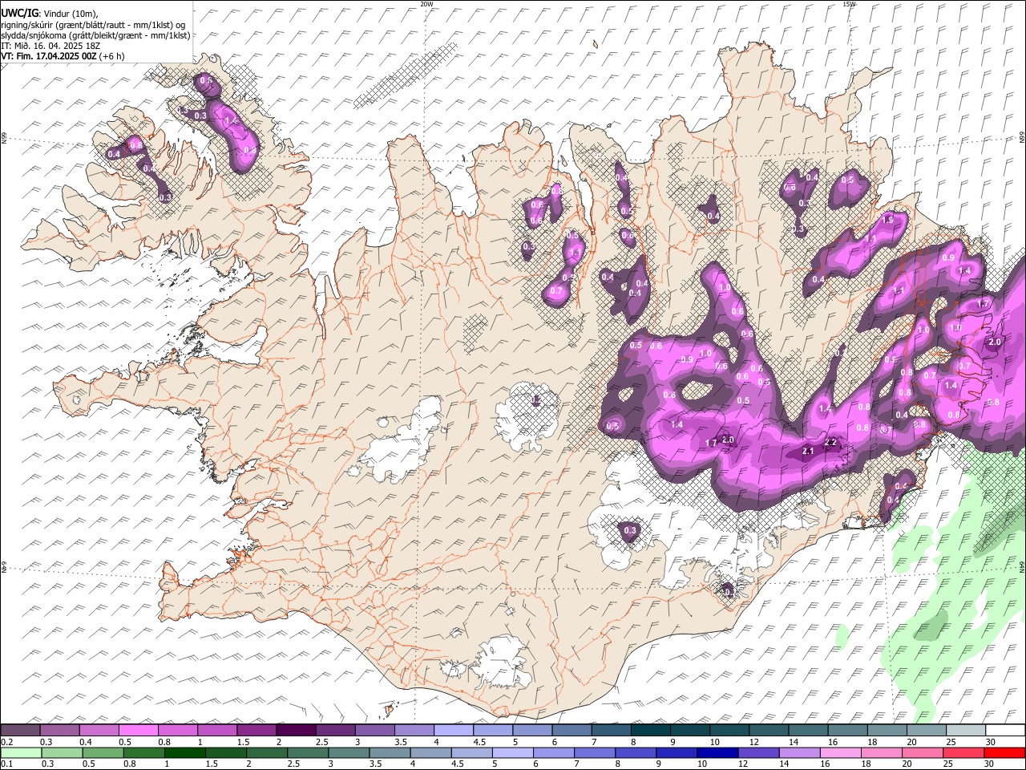The height and width of the screenshot is (770, 1026).
Task: Pick the bright pink top-row swatch between 0.5 and 0.8
Action: (138, 730)
